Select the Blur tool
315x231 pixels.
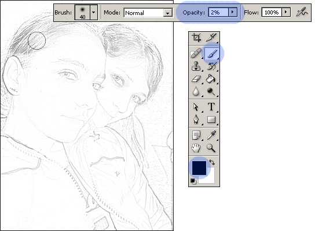(196, 92)
